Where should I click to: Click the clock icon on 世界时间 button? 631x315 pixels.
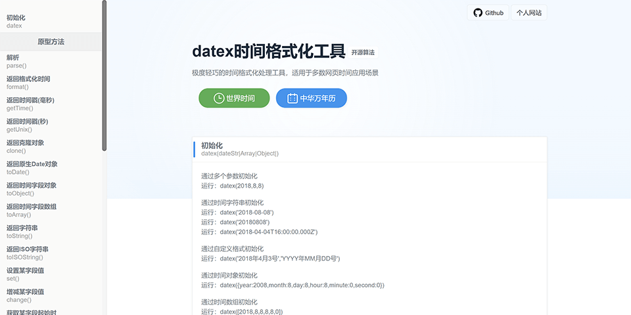point(219,98)
